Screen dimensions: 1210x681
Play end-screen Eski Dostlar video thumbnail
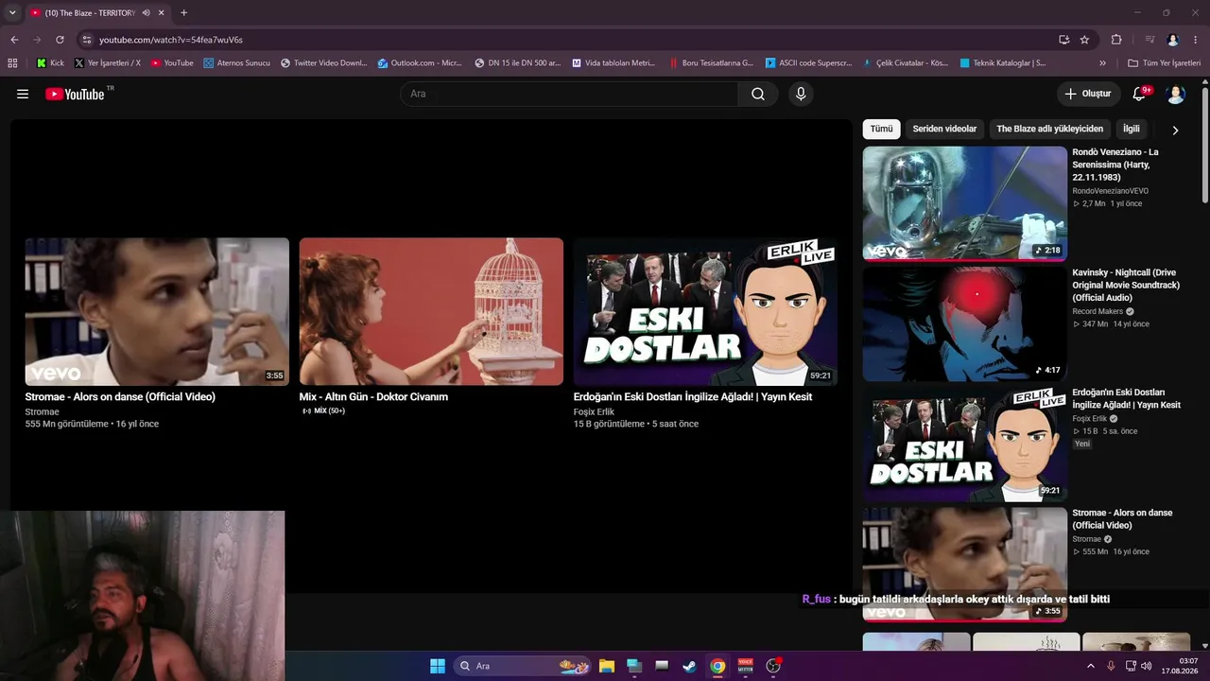[705, 311]
